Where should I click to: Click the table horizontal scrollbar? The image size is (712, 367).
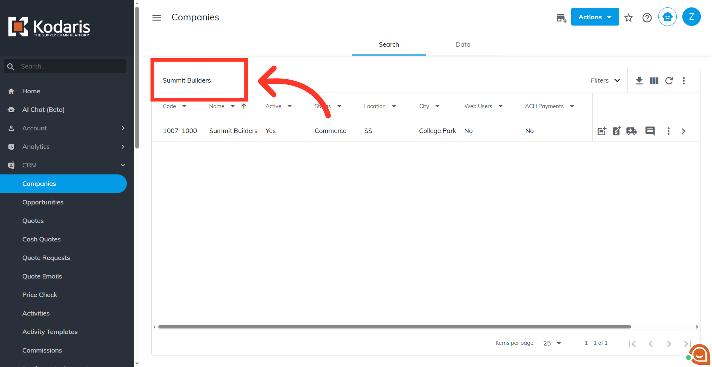point(395,327)
